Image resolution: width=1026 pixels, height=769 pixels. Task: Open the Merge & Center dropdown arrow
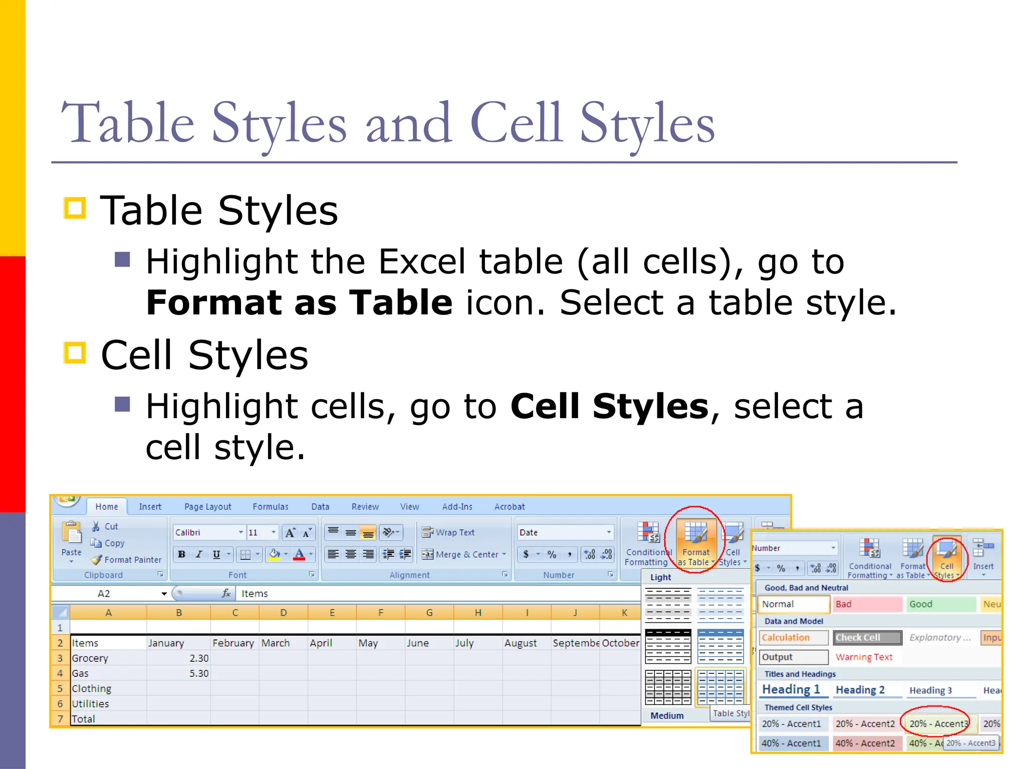tap(504, 554)
